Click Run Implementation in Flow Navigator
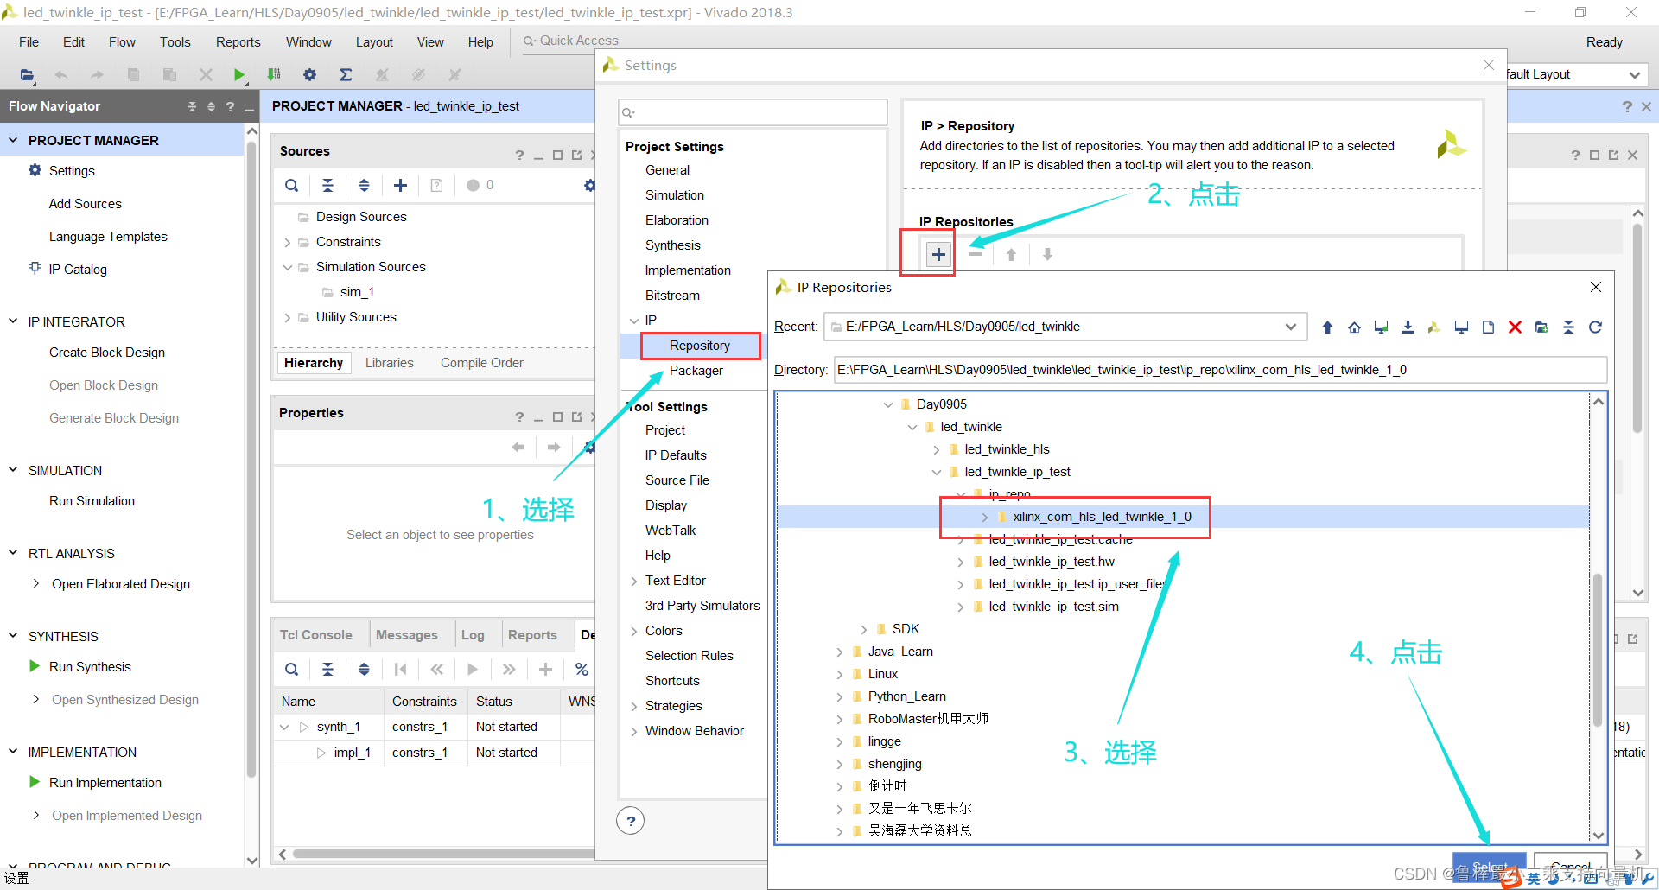 [105, 783]
